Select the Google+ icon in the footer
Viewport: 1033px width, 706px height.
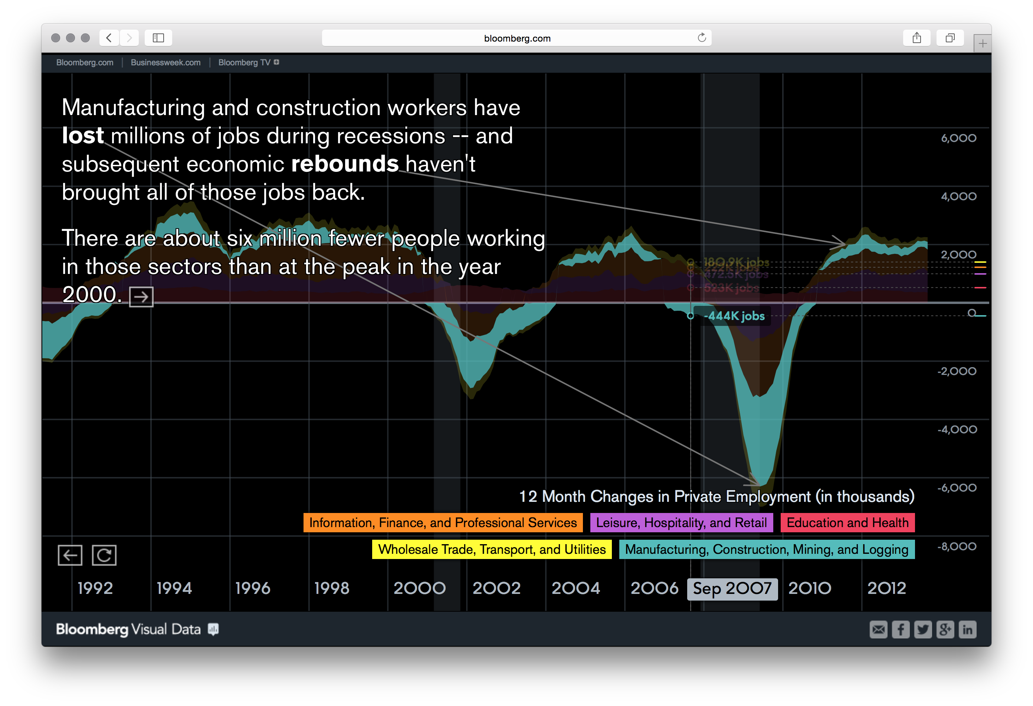(x=945, y=630)
